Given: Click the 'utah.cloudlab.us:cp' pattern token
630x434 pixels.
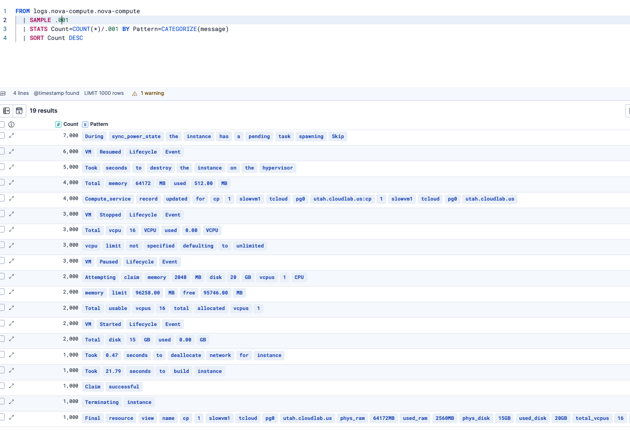Looking at the screenshot, I should tap(343, 199).
